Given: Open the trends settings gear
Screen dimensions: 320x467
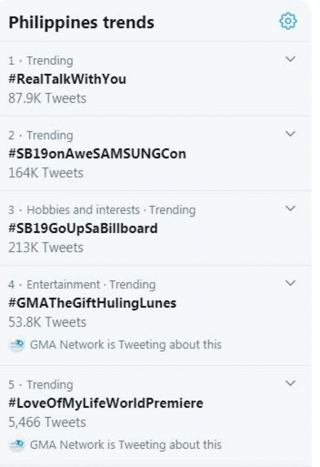Looking at the screenshot, I should [x=288, y=21].
